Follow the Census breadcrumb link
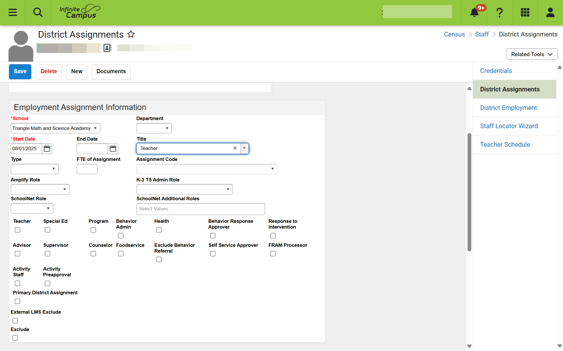 click(x=454, y=34)
